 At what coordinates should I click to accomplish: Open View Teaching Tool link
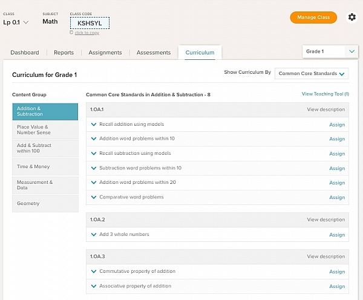pos(325,94)
